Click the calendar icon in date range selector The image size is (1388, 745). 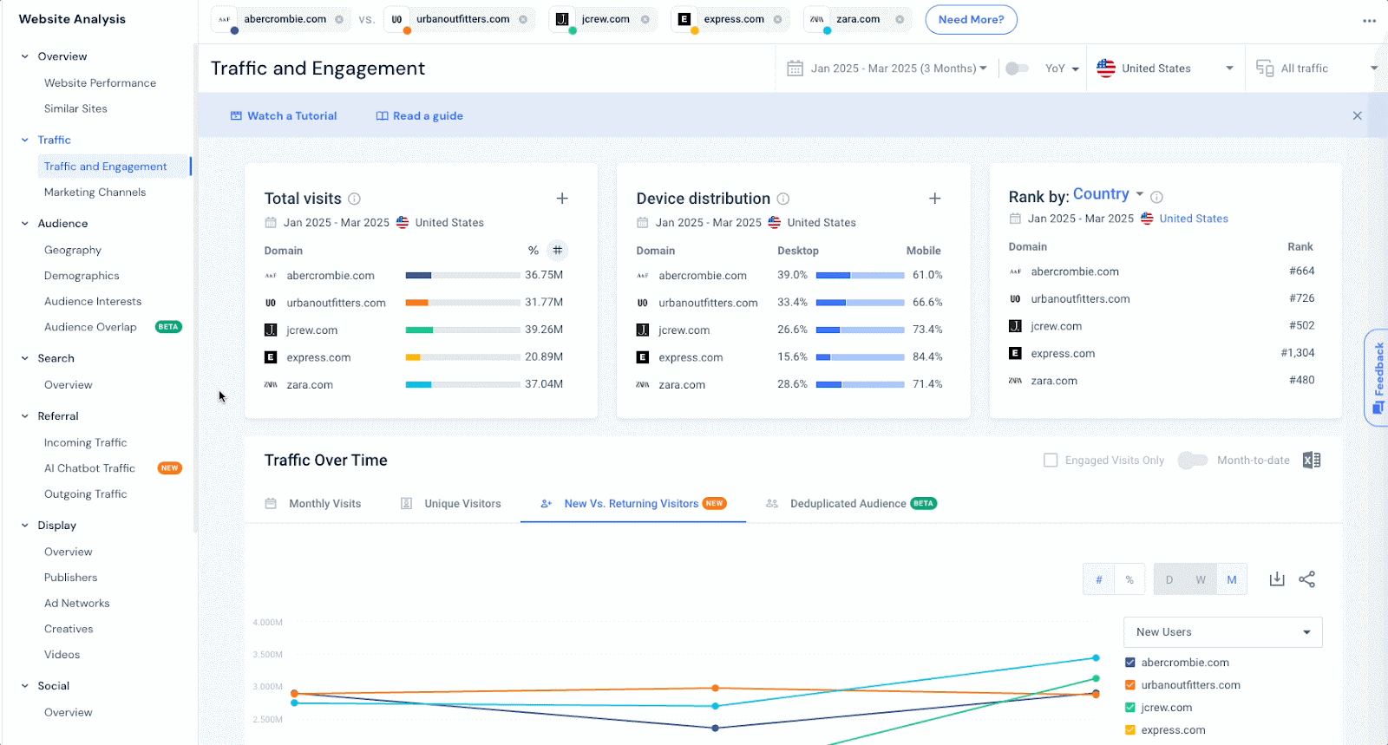[795, 69]
